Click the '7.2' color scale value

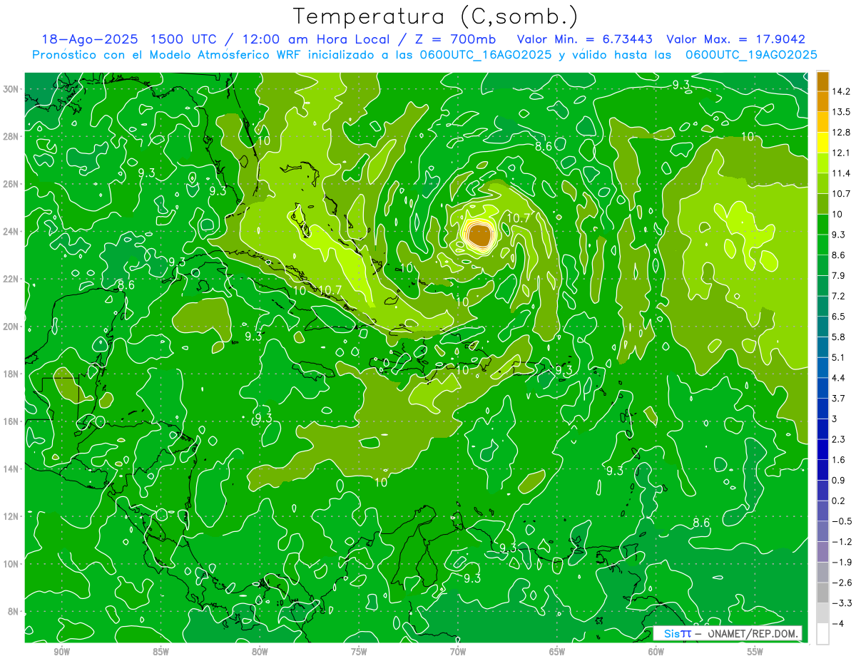[839, 296]
